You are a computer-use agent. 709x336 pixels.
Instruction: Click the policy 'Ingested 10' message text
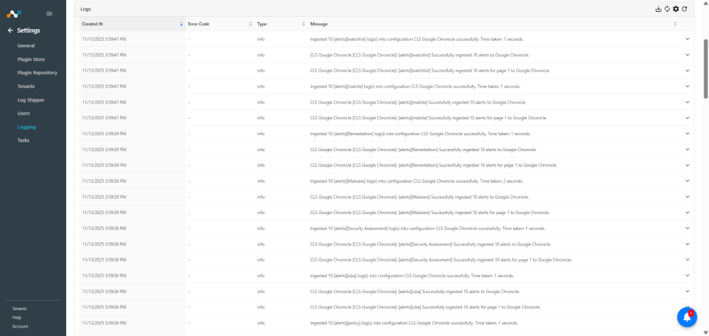[x=414, y=323]
